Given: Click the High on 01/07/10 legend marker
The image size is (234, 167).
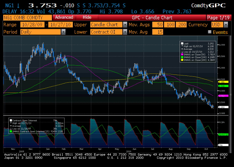Looking at the screenshot, I should (x=182, y=46).
